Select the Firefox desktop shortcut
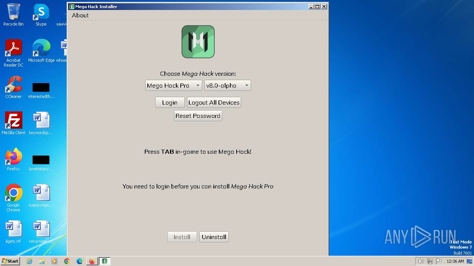 click(x=13, y=160)
